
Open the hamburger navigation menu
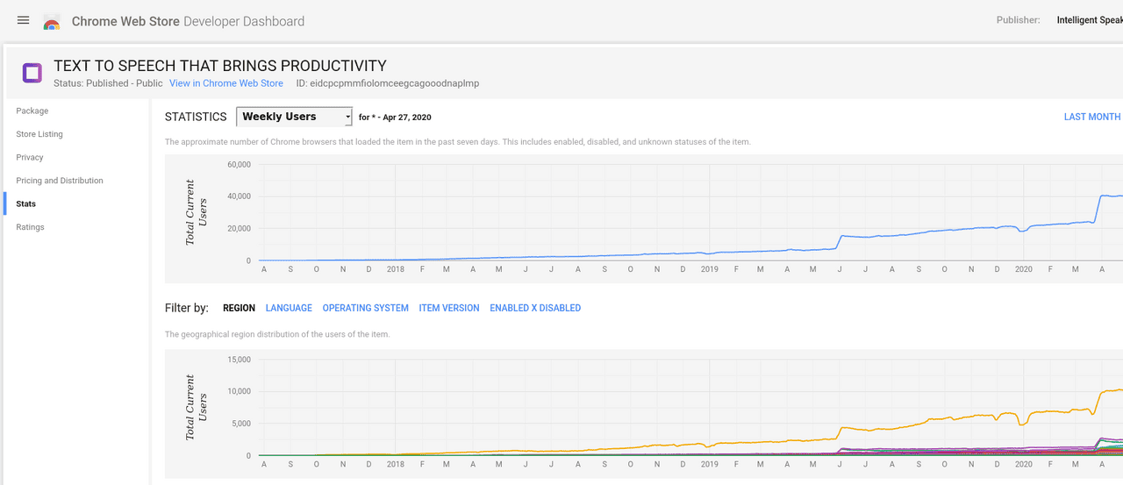click(x=24, y=20)
